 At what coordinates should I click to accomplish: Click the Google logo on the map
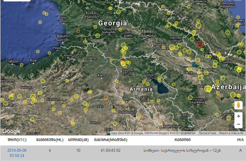(x=12, y=131)
